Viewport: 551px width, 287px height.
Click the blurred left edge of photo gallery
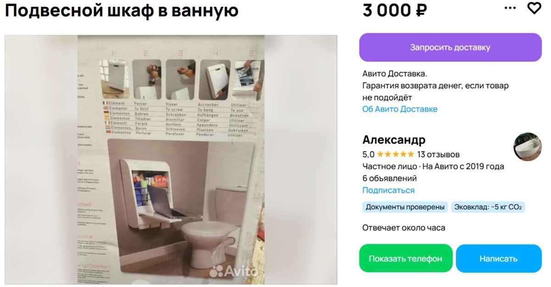click(41, 159)
